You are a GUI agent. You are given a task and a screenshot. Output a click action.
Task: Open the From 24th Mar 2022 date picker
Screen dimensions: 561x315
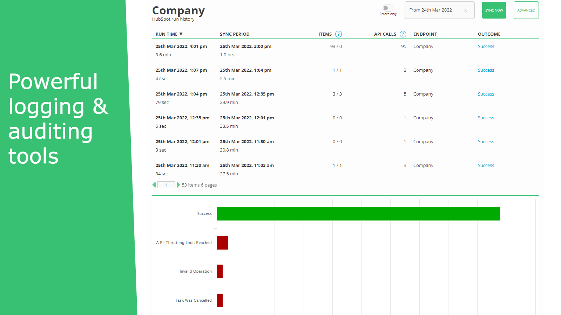point(431,10)
